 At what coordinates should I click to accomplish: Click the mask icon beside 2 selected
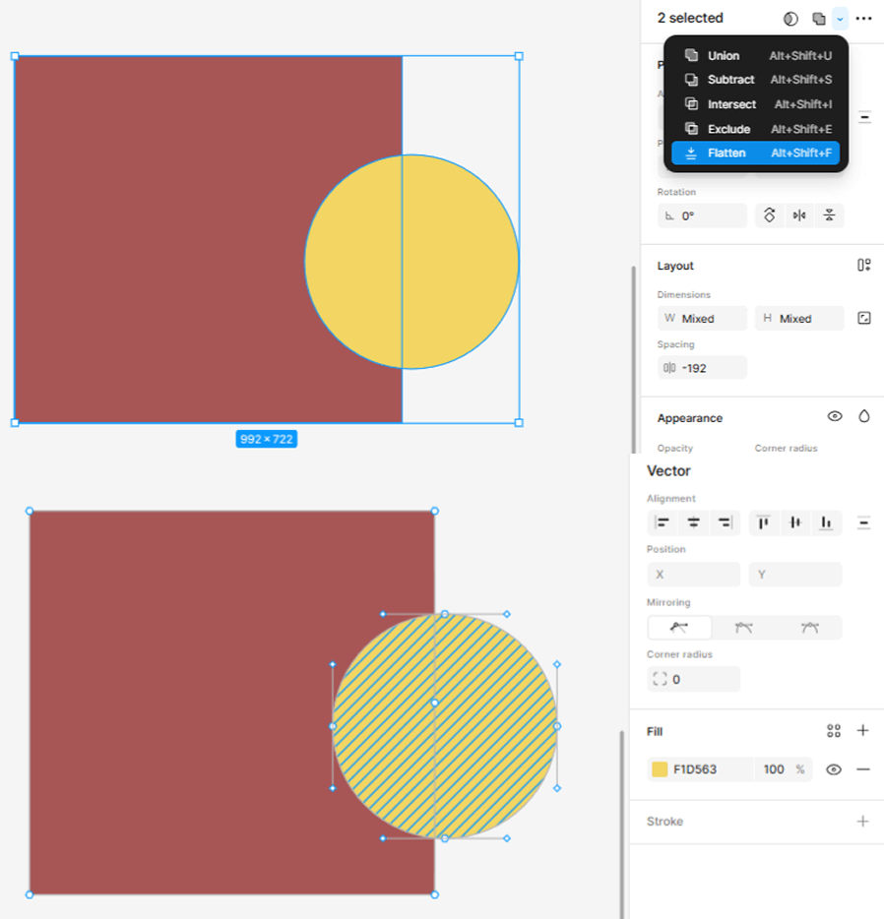click(x=790, y=19)
